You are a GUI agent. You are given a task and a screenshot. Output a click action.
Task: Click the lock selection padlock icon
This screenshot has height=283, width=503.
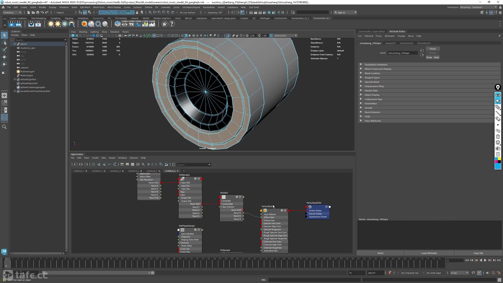coord(137,13)
